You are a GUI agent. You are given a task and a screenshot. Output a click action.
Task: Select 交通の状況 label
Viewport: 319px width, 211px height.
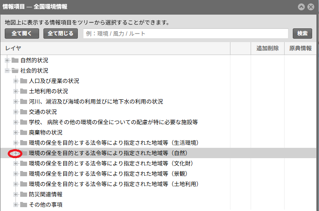point(43,112)
